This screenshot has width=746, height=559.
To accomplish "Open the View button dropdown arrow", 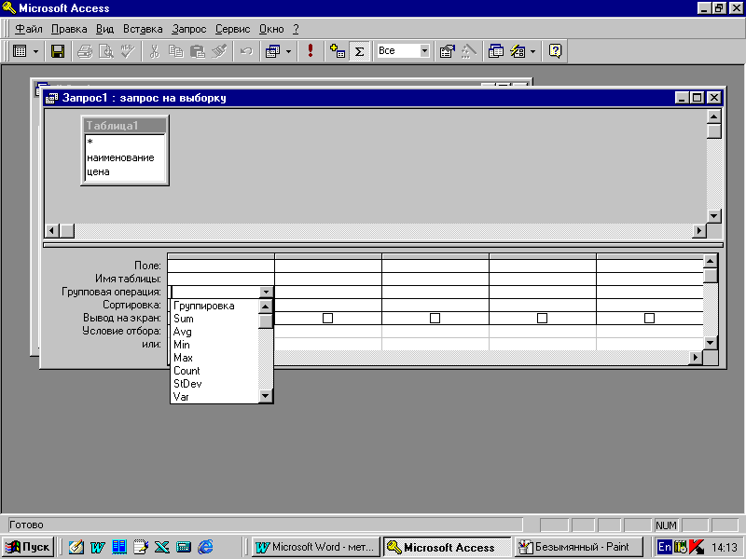I will pyautogui.click(x=35, y=51).
